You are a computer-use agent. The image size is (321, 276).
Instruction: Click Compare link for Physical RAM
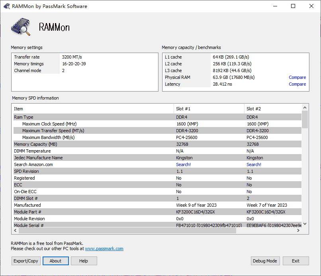(297, 77)
